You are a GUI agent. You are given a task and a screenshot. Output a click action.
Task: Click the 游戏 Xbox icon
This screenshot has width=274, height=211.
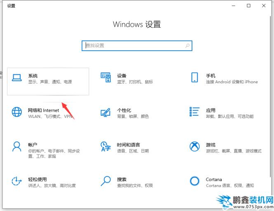click(194, 146)
